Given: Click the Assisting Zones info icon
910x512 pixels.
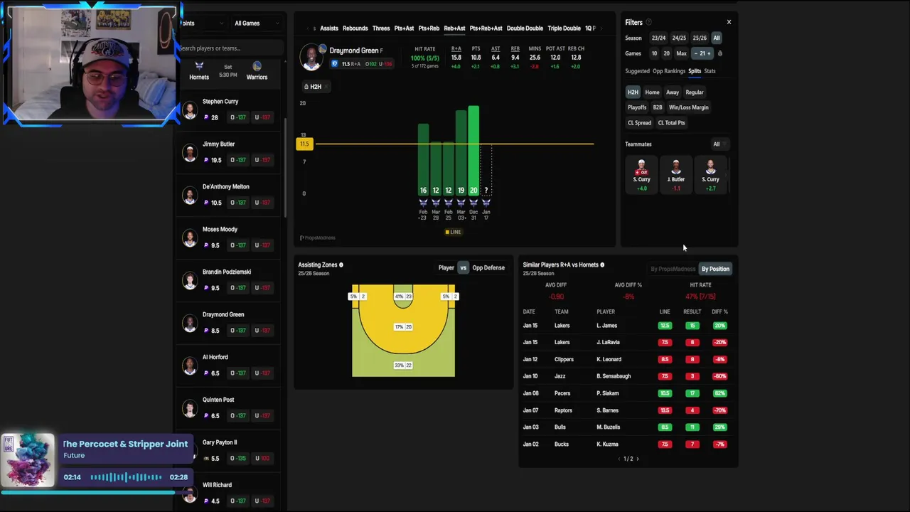Looking at the screenshot, I should pyautogui.click(x=341, y=265).
